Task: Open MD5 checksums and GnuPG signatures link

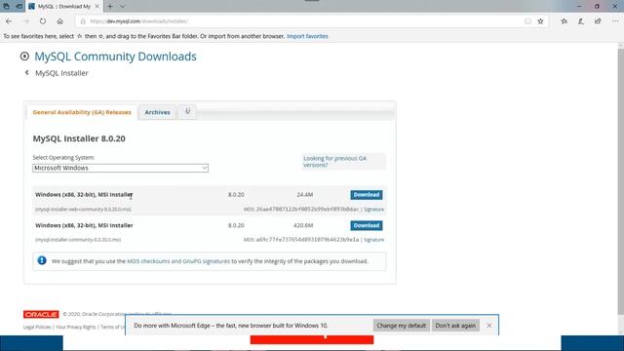Action: 178,261
